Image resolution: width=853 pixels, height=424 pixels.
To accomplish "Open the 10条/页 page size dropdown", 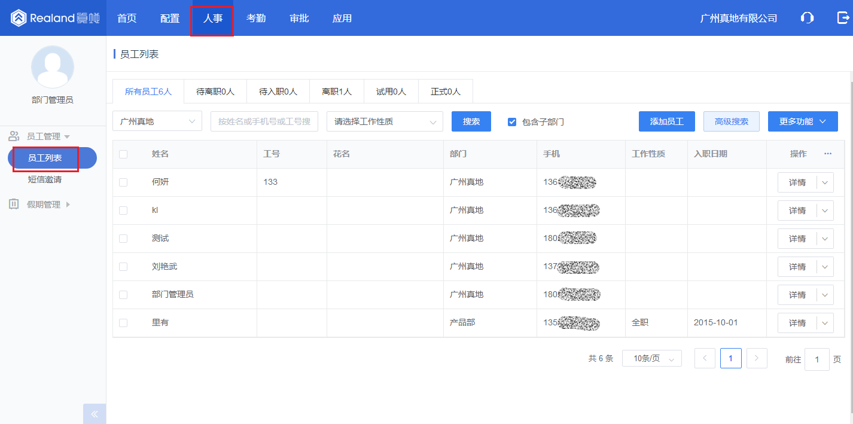I will [x=651, y=358].
